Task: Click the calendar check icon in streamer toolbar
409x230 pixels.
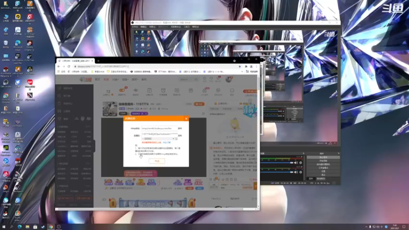Action: [149, 90]
